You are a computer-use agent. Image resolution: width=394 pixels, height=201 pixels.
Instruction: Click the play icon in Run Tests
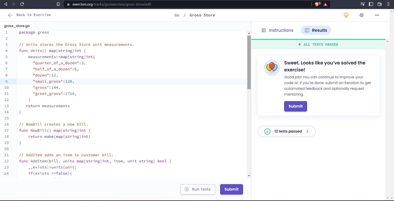[x=186, y=189]
